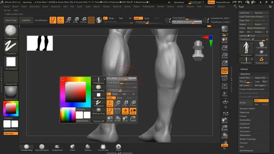This screenshot has width=274, height=154.
Task: Open the BrushAlpha selector in the left shelf
Action: (11, 63)
